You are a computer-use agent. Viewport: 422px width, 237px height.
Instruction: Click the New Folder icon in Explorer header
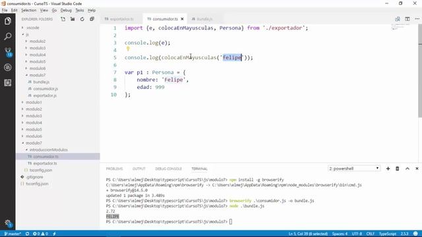[x=73, y=19]
